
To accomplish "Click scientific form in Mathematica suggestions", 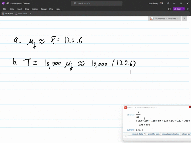I will pyautogui.click(x=154, y=134).
